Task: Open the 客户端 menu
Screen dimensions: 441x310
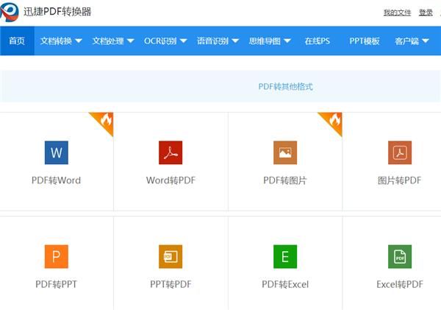Action: (x=406, y=40)
